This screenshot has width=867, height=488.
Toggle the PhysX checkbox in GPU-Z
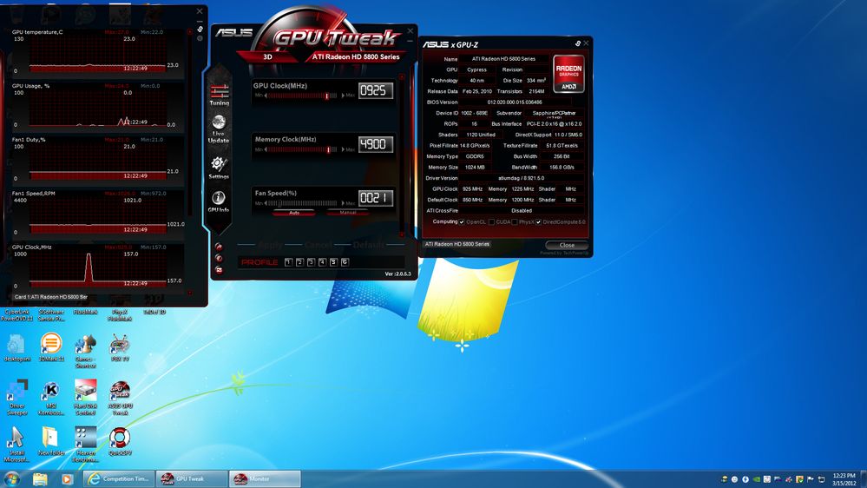[x=515, y=222]
